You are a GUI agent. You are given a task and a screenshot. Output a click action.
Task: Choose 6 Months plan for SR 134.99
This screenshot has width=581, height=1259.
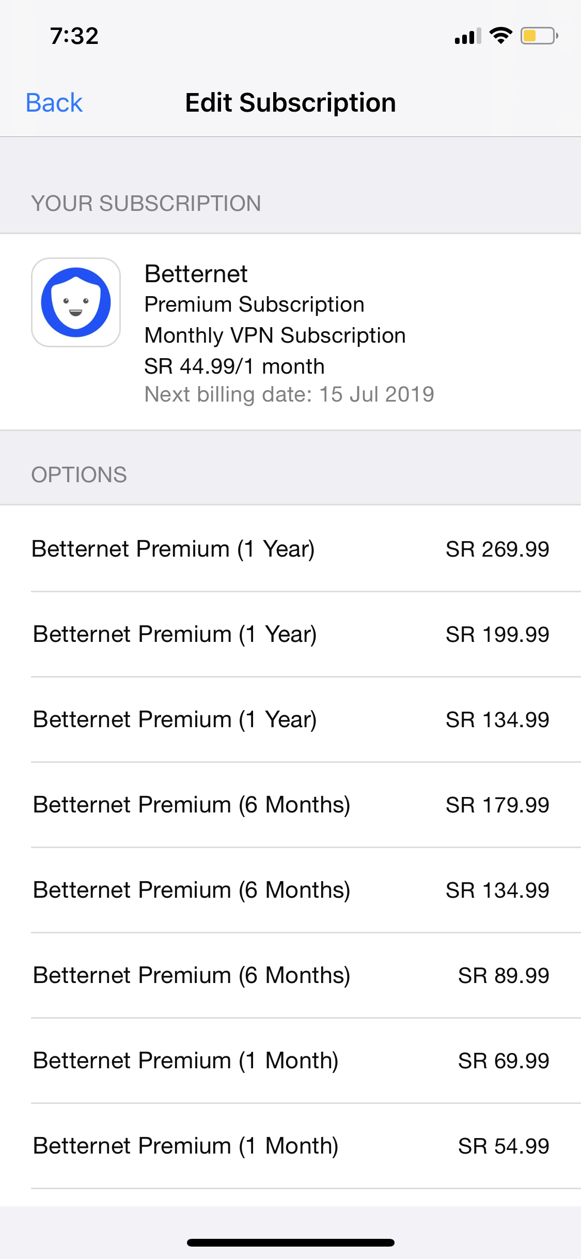[x=290, y=890]
